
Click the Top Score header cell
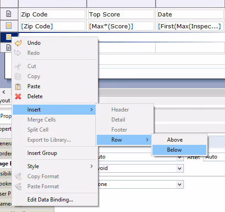(x=121, y=14)
